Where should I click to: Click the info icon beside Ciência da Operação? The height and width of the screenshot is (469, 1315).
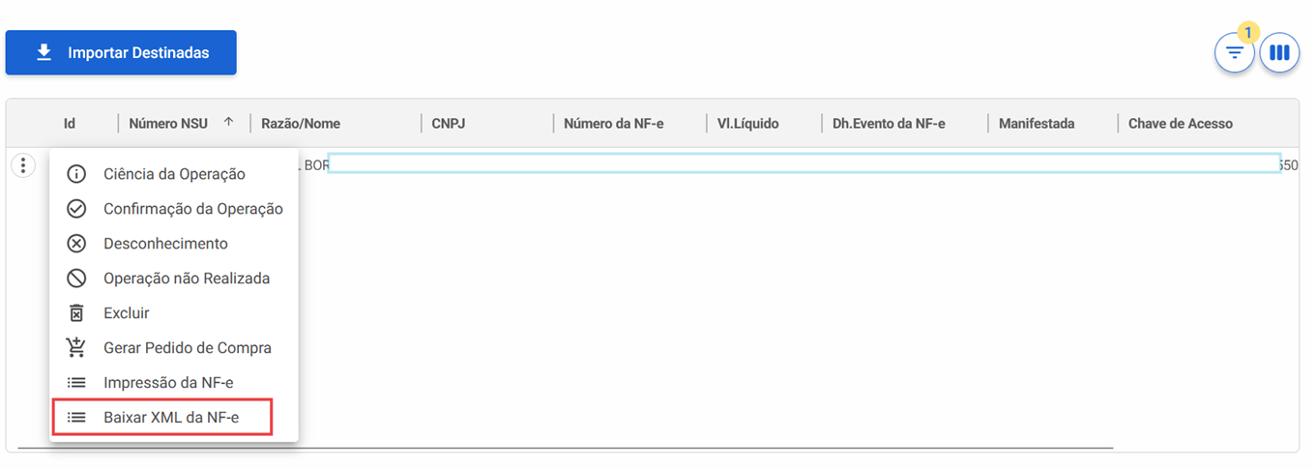click(x=76, y=174)
